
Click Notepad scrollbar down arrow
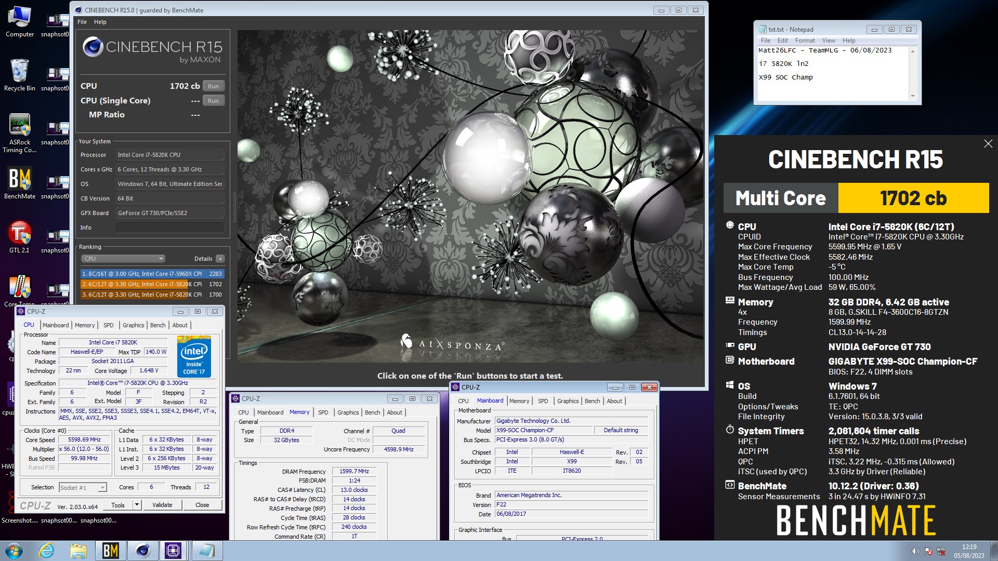913,96
